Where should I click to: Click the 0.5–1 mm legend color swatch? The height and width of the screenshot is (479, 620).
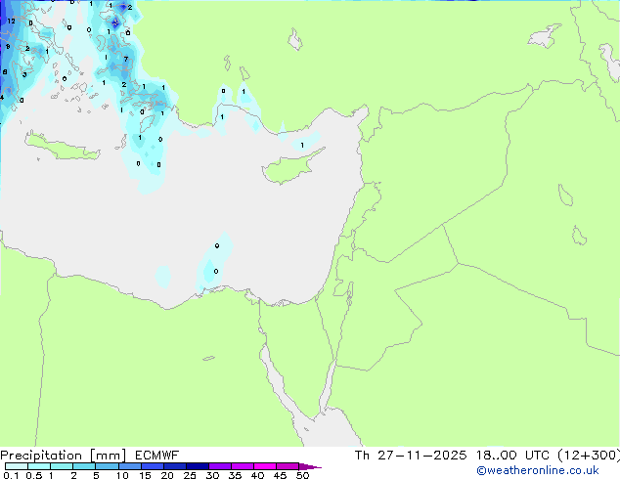pyautogui.click(x=39, y=466)
